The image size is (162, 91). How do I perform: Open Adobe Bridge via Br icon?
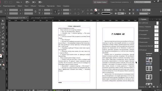tap(6, 2)
